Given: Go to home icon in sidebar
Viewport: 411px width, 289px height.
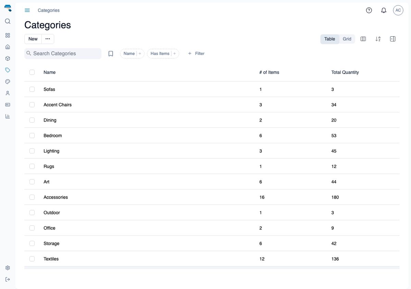Looking at the screenshot, I should point(8,47).
